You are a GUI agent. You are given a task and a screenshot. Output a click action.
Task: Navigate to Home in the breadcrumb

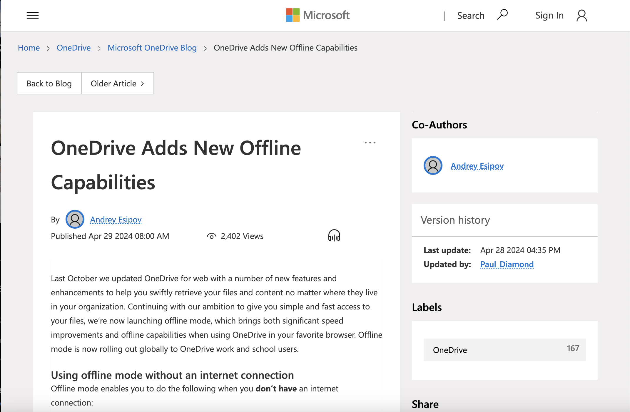(29, 48)
